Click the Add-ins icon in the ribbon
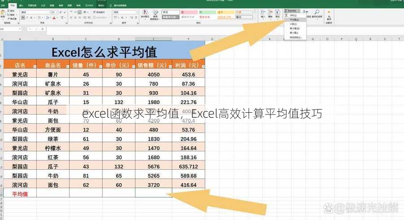Screen dimensions: 404x220 (x=329, y=12)
